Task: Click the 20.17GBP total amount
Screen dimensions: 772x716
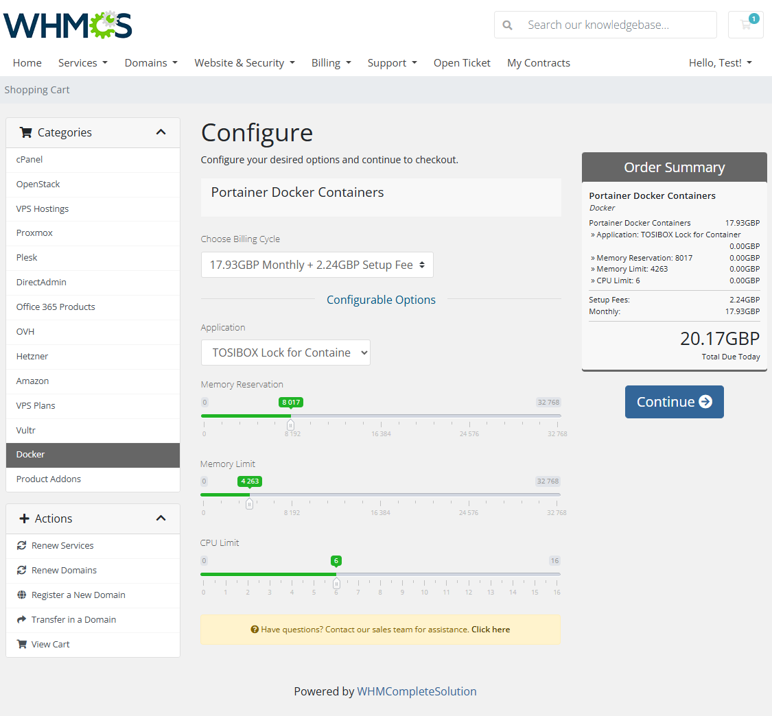Action: coord(720,339)
